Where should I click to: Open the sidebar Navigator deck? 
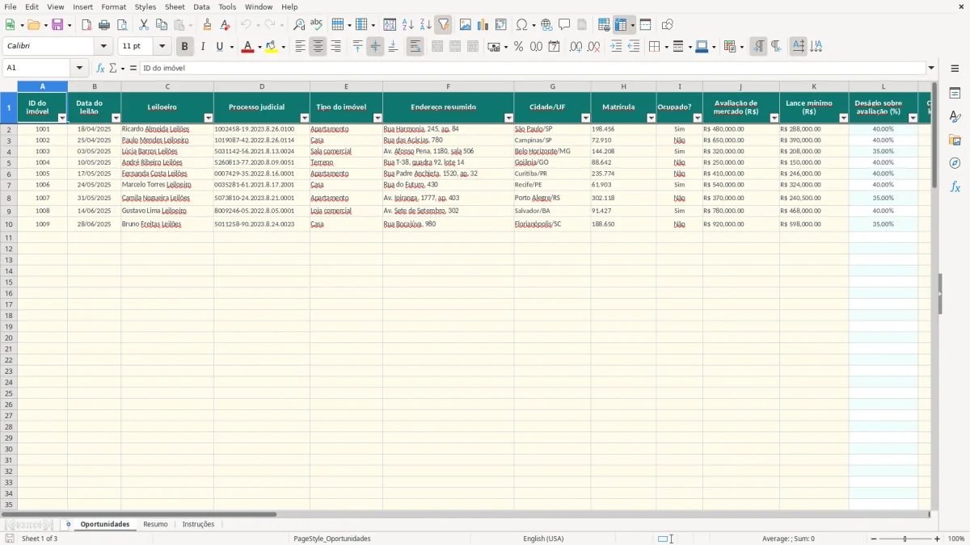(x=955, y=163)
